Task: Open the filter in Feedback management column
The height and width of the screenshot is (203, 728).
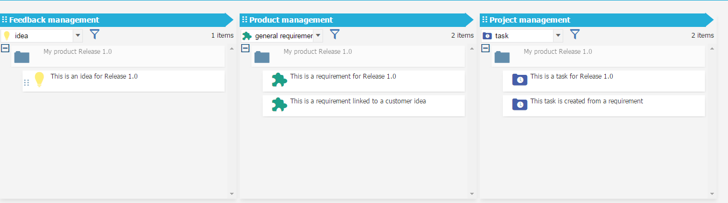Action: [x=95, y=34]
